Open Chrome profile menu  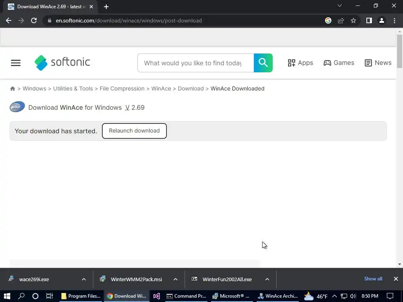[382, 20]
